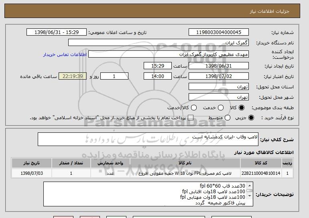Click the requester field مهدی عظیمی

pyautogui.click(x=169, y=54)
